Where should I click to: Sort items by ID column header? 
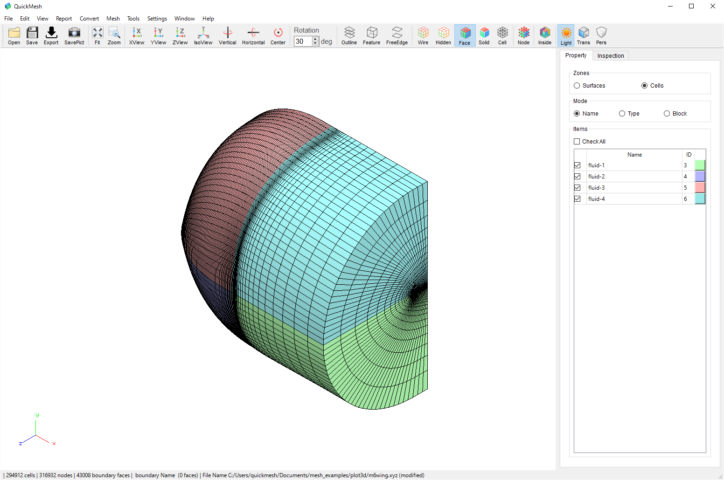pyautogui.click(x=689, y=155)
